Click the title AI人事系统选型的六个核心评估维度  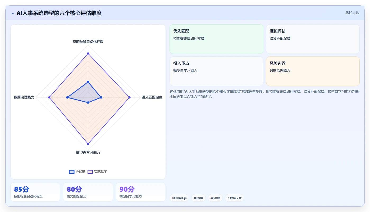tap(59, 13)
